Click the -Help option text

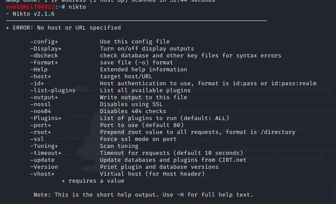(39, 70)
